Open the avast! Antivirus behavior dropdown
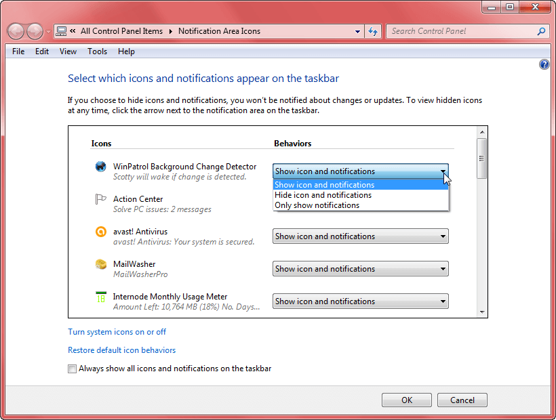 pos(360,236)
